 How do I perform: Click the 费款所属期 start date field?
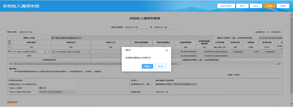pos(137,27)
